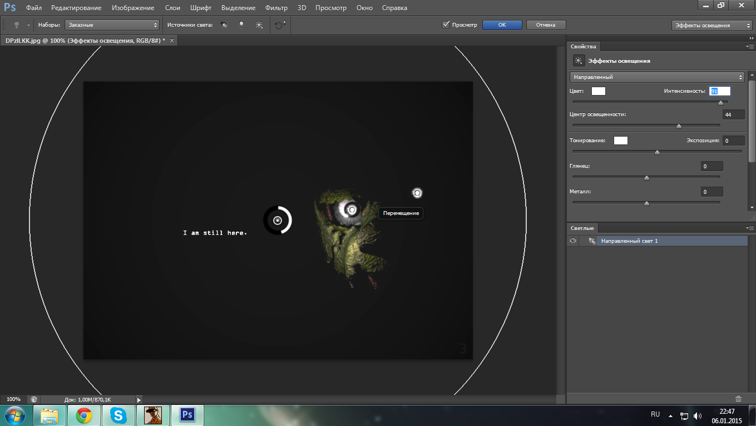Launch Google Chrome from taskbar
This screenshot has width=756, height=426.
[84, 415]
